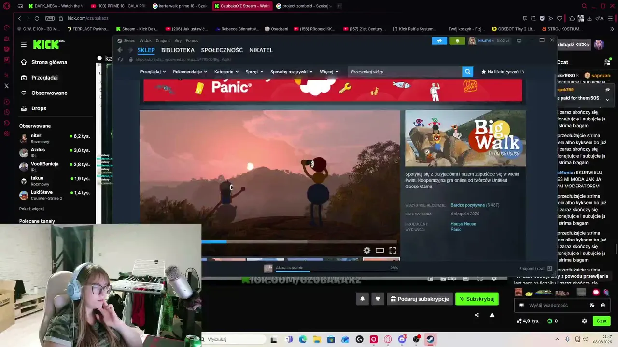Screen dimensions: 618x347
Task: Expand Przeglądaj dropdown in Steam store
Action: [x=153, y=72]
